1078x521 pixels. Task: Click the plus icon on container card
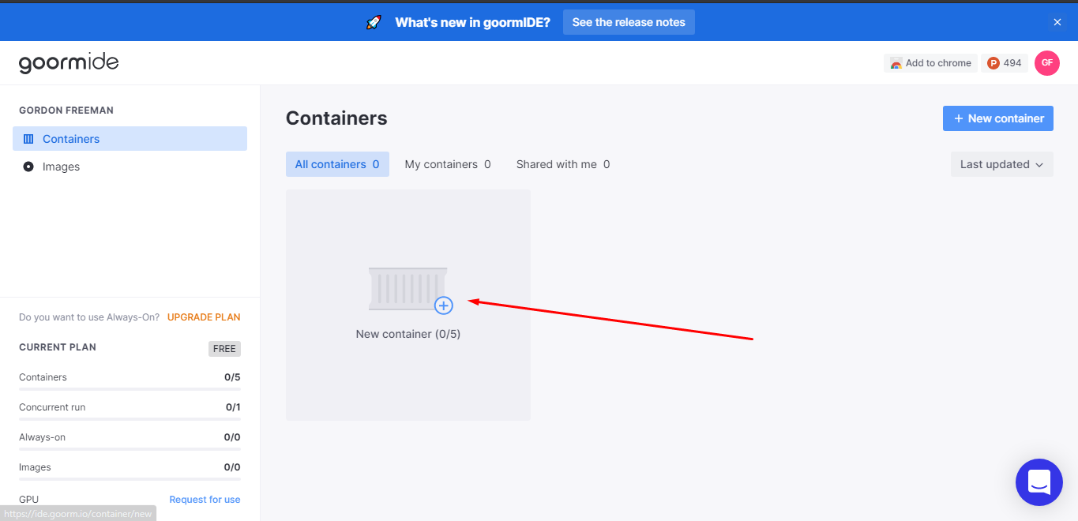444,305
